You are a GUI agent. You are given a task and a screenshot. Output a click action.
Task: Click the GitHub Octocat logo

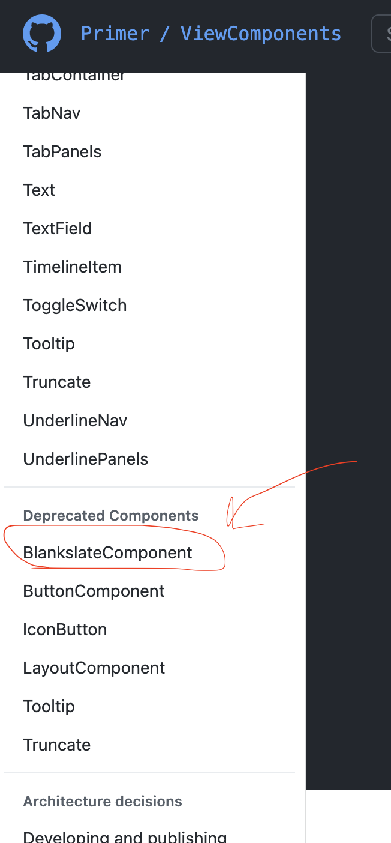pyautogui.click(x=41, y=33)
